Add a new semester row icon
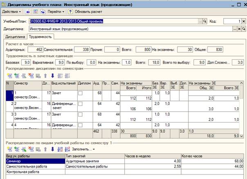The width and height of the screenshot is (247, 179). click(9, 76)
